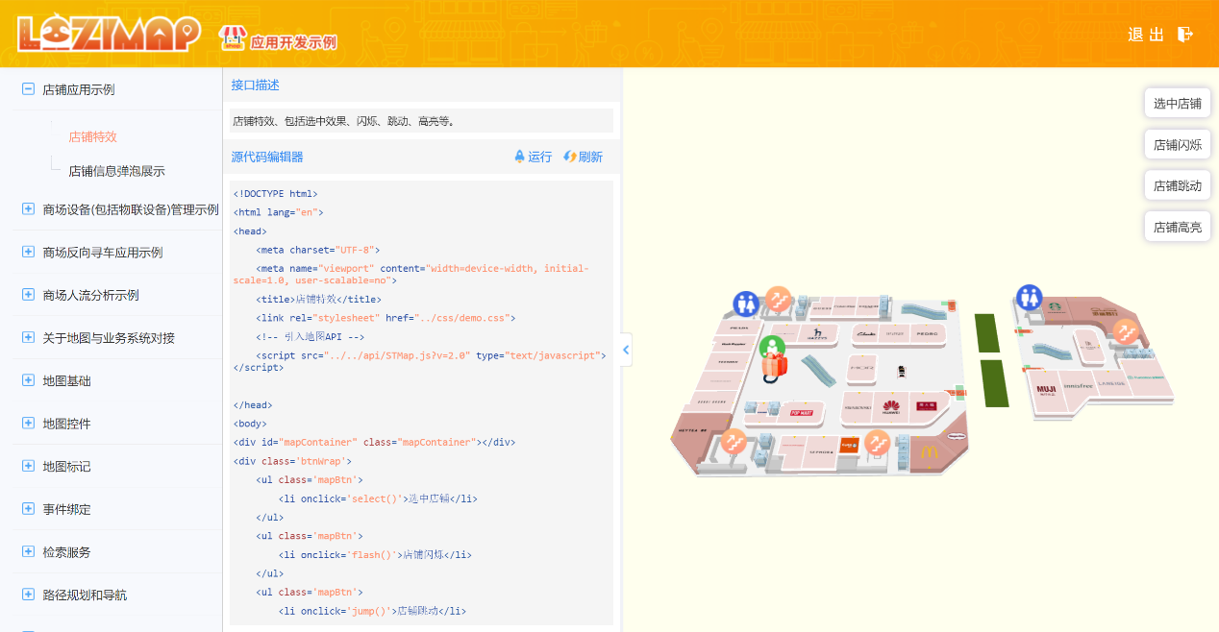Screen dimensions: 1219x632
Task: Expand the 事件绑定 node
Action: (x=28, y=509)
